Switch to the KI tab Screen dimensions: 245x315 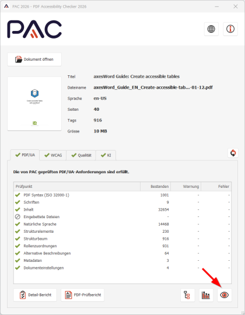tap(106, 155)
